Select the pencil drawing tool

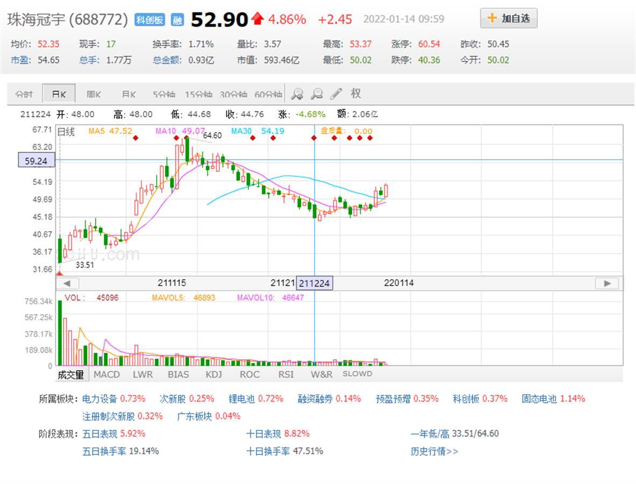tap(336, 94)
